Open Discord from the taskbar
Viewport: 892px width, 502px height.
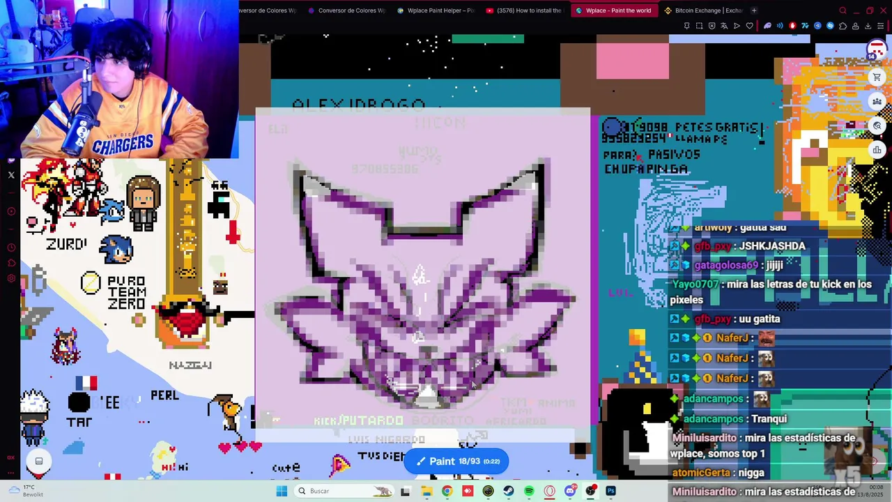tap(570, 491)
